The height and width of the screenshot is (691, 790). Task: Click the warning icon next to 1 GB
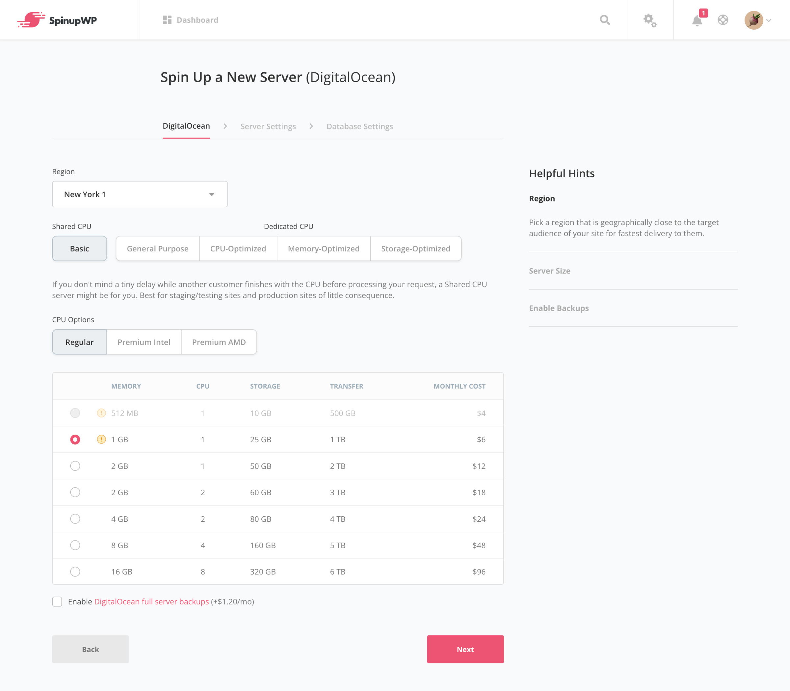pos(102,439)
